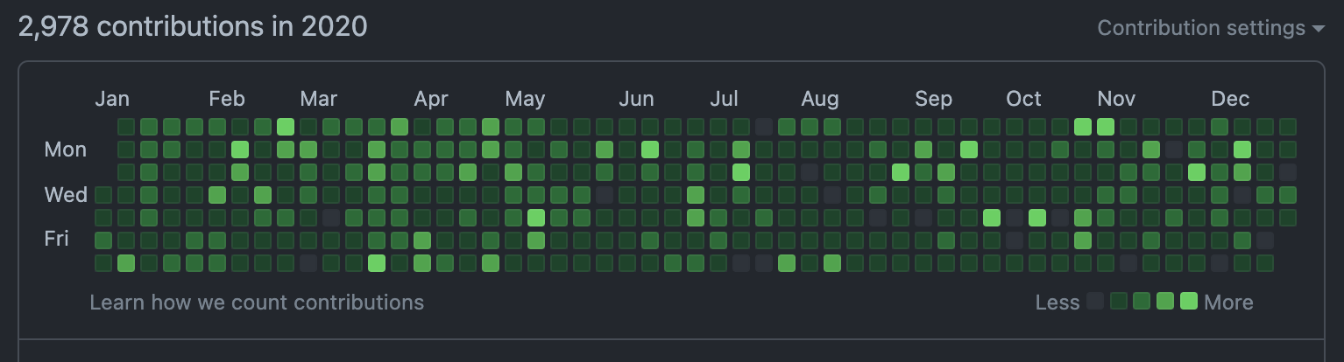Click the Dec month label
The width and height of the screenshot is (1344, 362).
point(1230,99)
